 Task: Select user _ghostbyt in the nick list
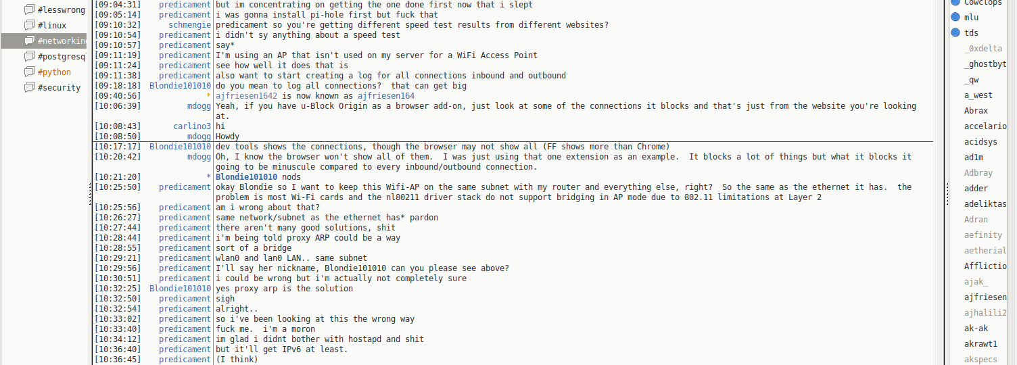click(985, 64)
